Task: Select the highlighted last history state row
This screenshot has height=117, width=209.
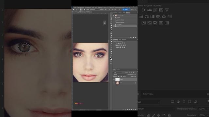Action: [125, 26]
